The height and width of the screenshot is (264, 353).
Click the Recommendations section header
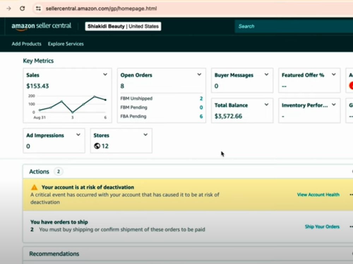point(54,254)
